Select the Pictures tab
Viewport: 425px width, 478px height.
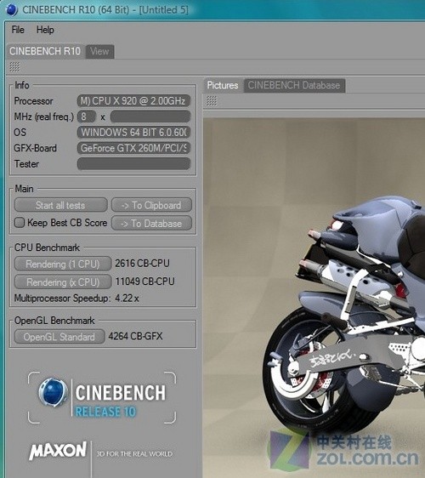click(223, 85)
